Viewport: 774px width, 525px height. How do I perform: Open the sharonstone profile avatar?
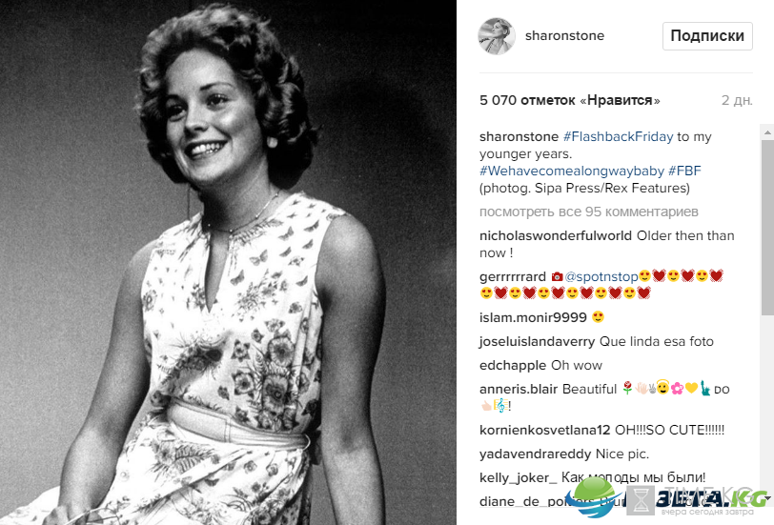tap(497, 36)
